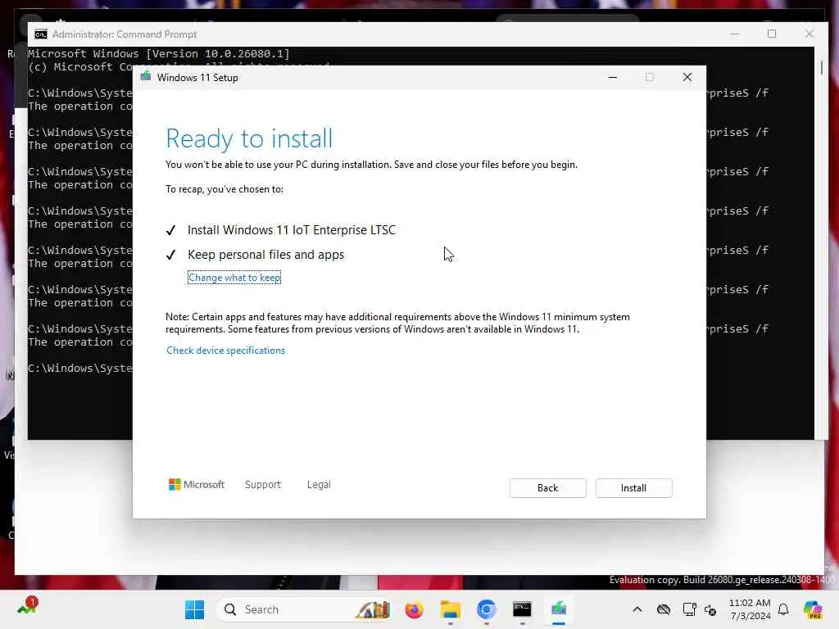Click the 'Ready to install' heading
This screenshot has width=839, height=629.
(249, 138)
